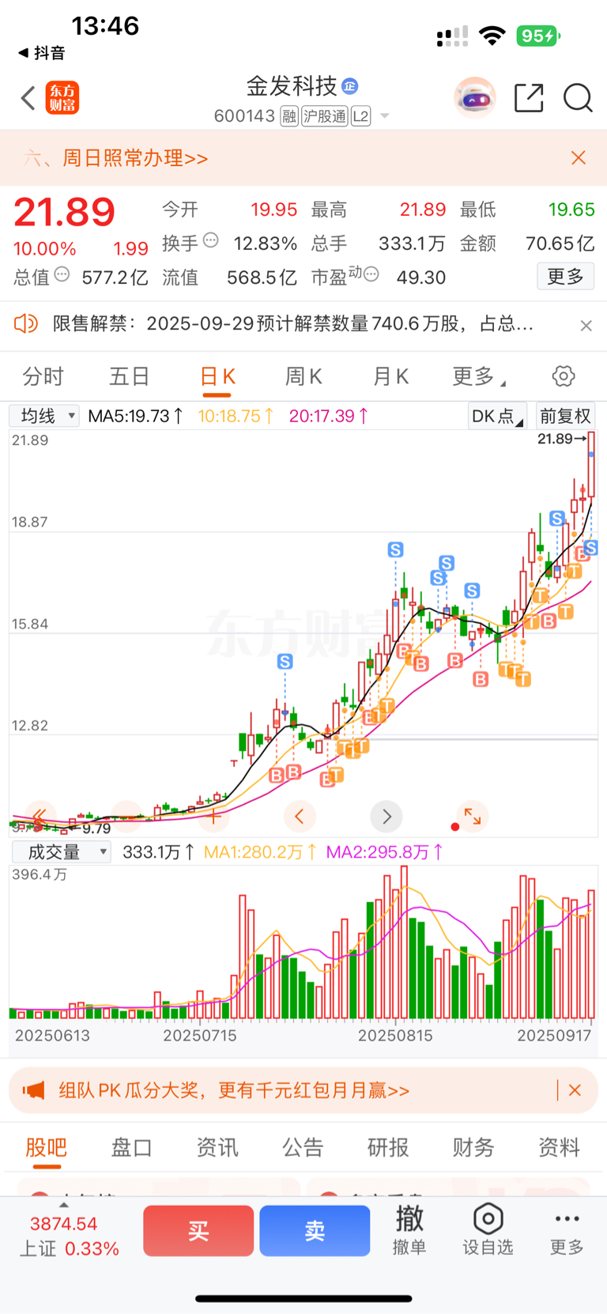Viewport: 607px width, 1314px height.
Task: Tap the 撤单 cancel order button
Action: (409, 1229)
